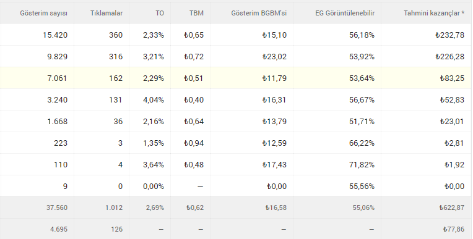Select the total ₺622,87 earnings cell
The height and width of the screenshot is (239, 473).
click(451, 208)
